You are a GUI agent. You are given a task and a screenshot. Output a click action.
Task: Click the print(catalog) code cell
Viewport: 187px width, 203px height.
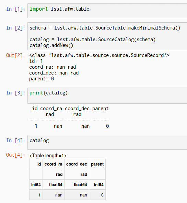pyautogui.click(x=107, y=95)
